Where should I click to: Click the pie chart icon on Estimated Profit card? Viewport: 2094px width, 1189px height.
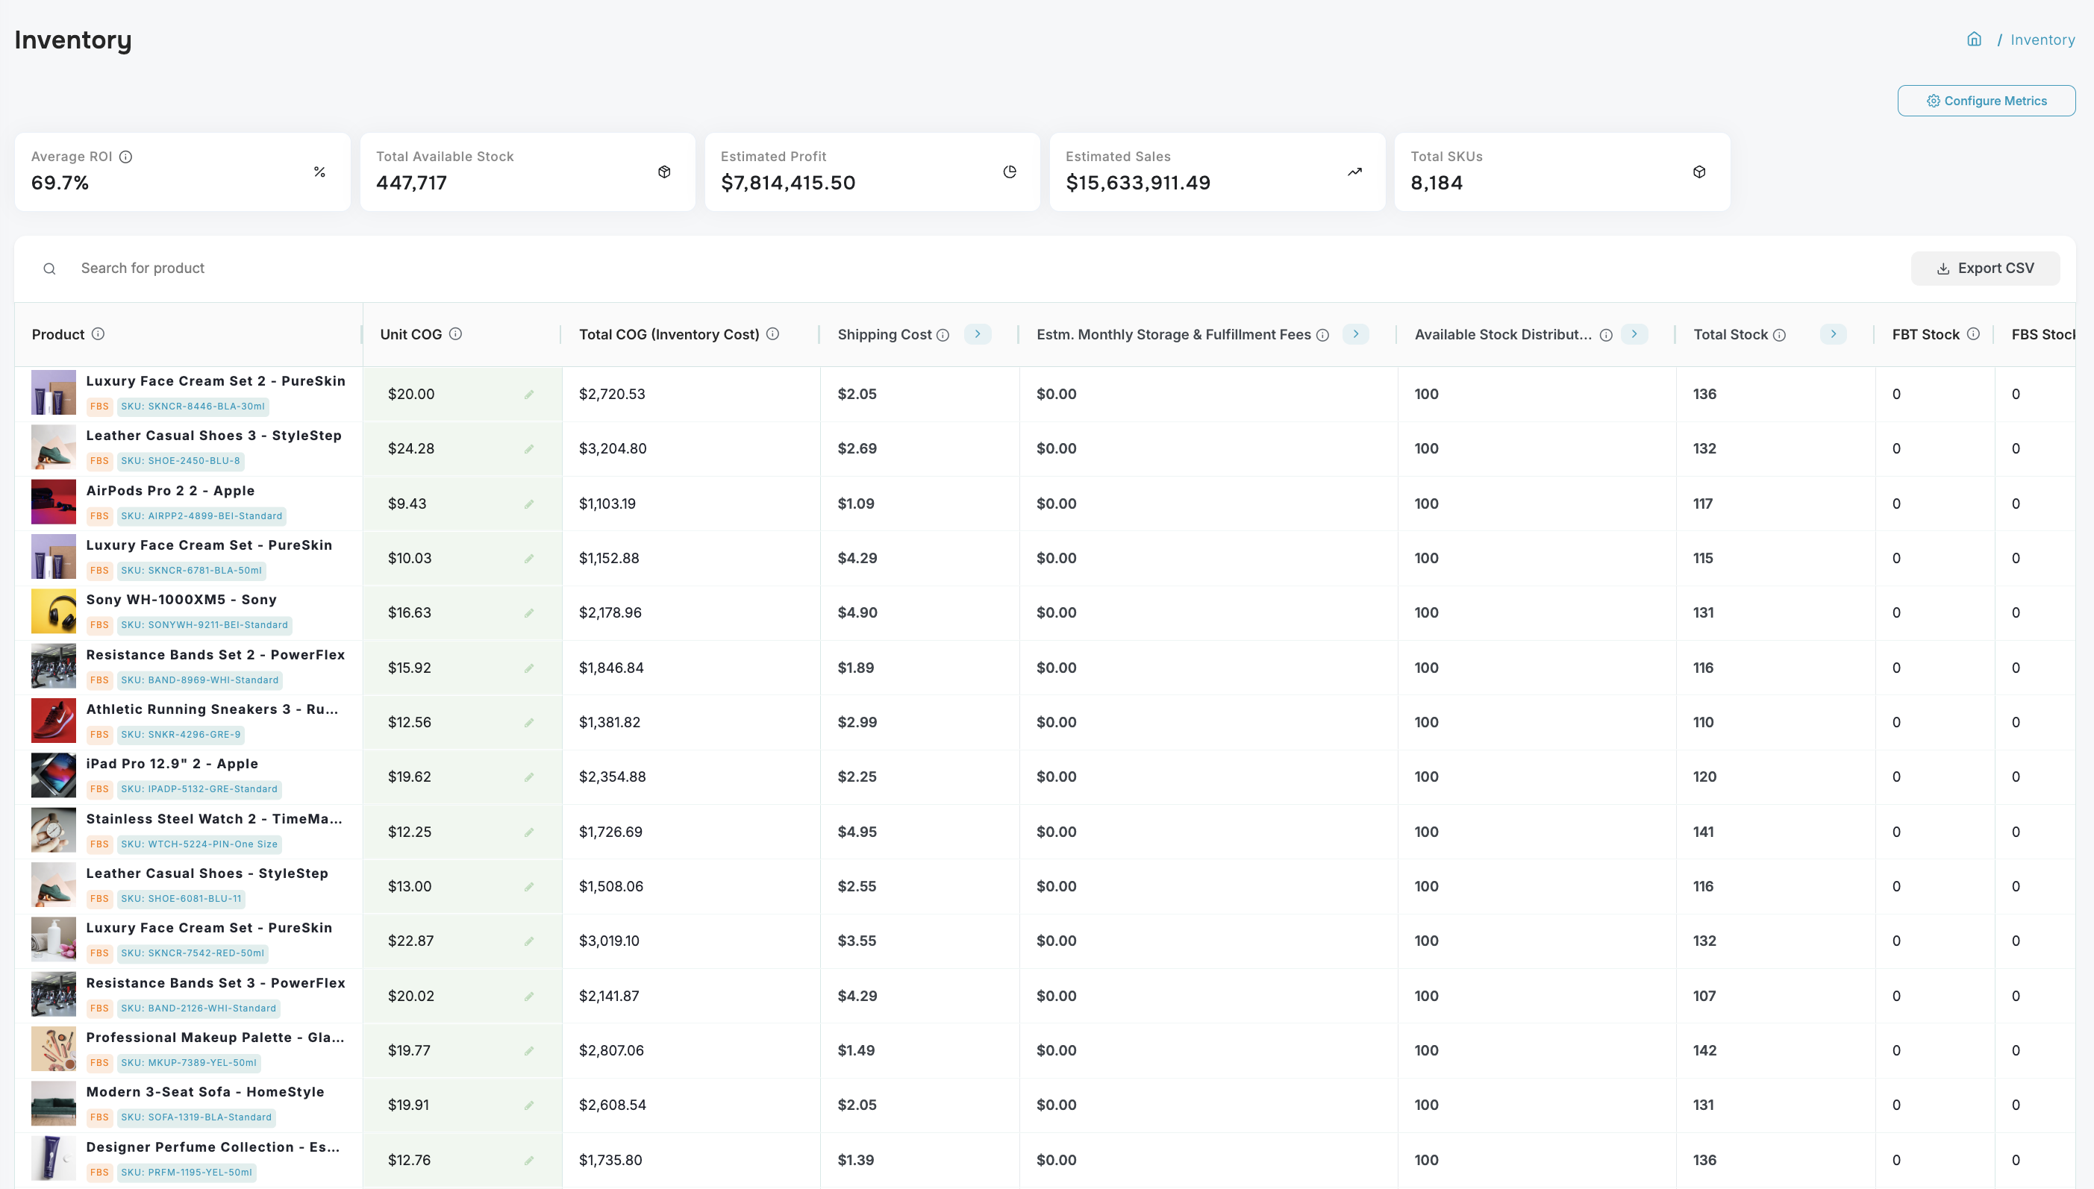click(1009, 172)
